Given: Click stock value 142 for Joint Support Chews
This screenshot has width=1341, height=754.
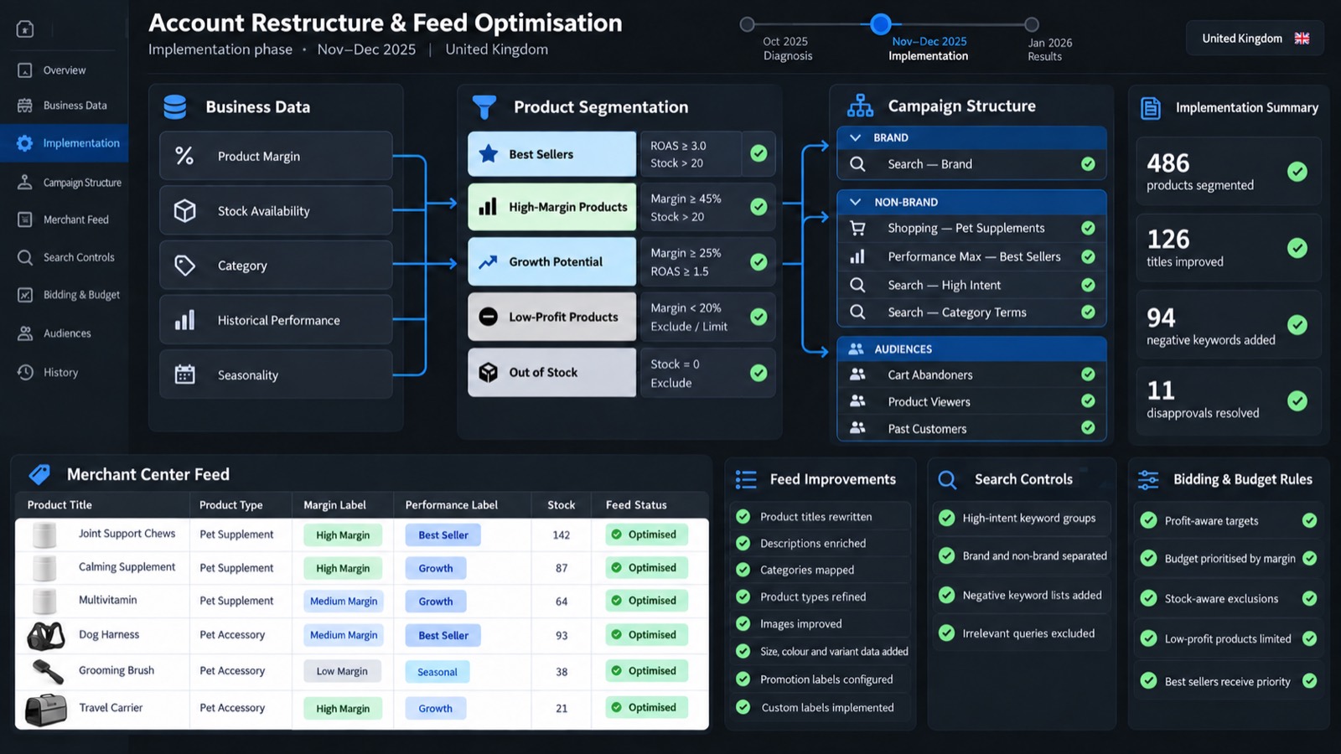Looking at the screenshot, I should pyautogui.click(x=562, y=535).
